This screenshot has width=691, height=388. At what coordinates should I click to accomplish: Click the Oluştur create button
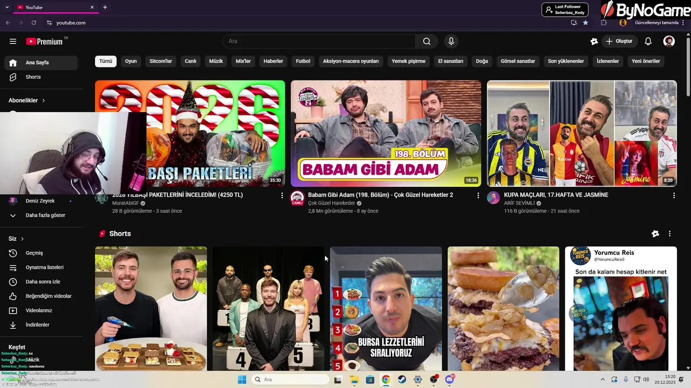click(619, 41)
